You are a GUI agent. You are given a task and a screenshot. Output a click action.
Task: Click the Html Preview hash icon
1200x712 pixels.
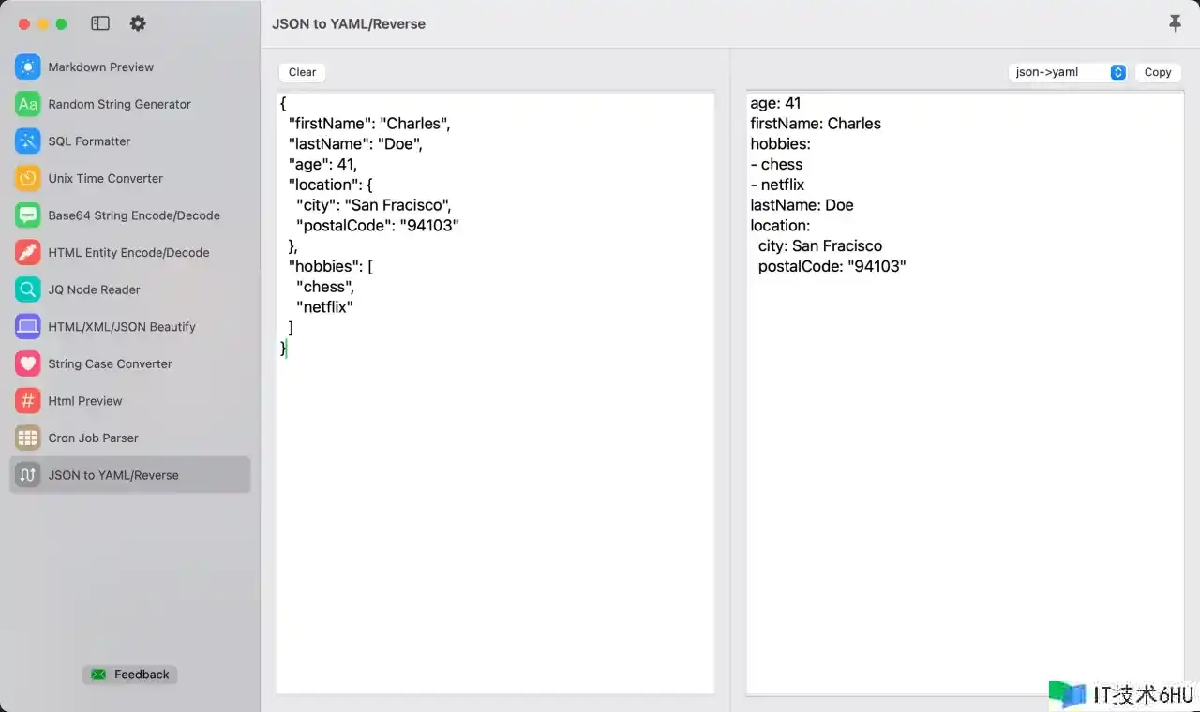point(28,401)
